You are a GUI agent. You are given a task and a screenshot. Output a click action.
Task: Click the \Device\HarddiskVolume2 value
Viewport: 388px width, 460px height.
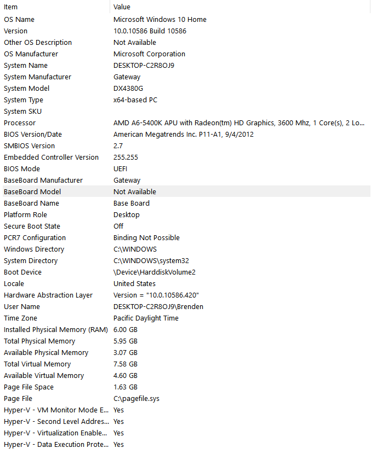tap(155, 272)
